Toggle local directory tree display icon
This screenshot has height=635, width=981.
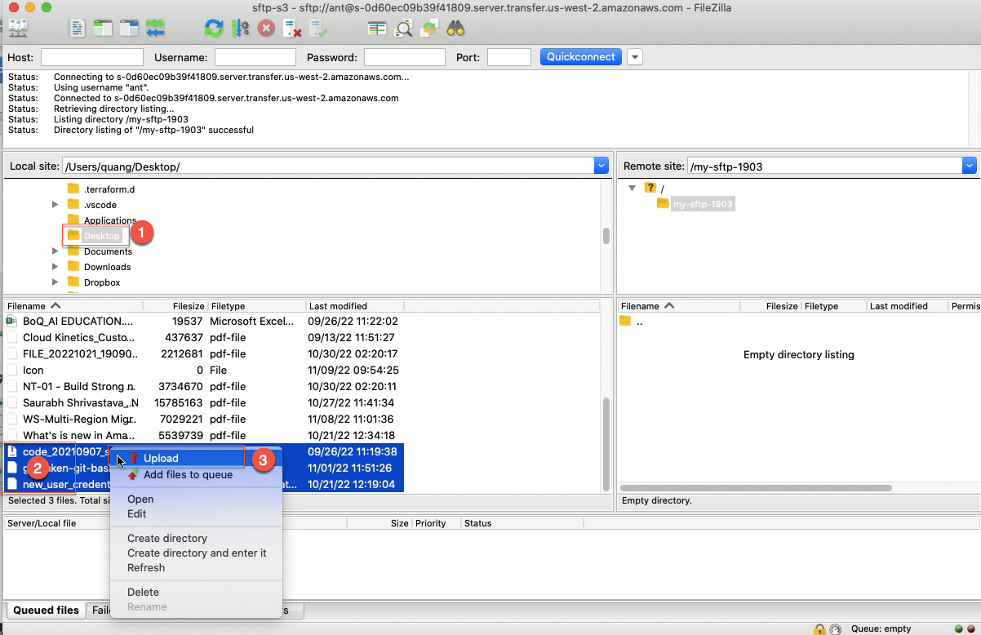[x=103, y=29]
